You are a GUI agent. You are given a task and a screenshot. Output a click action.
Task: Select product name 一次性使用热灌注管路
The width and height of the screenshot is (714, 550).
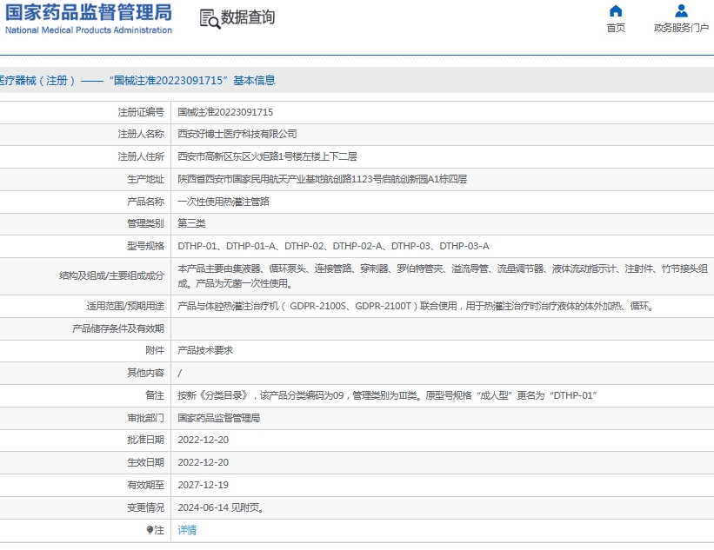click(x=224, y=201)
